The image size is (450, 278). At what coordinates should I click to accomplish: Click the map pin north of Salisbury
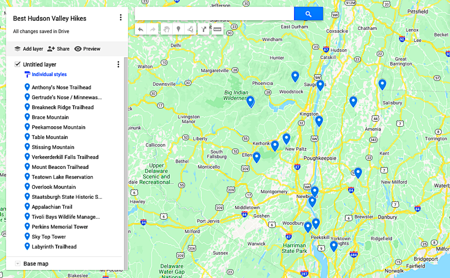pos(382,84)
